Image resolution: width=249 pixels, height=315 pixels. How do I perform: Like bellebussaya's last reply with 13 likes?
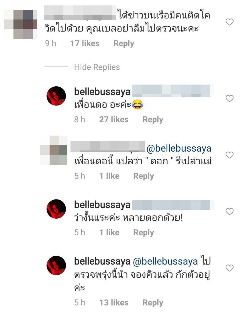pyautogui.click(x=230, y=268)
